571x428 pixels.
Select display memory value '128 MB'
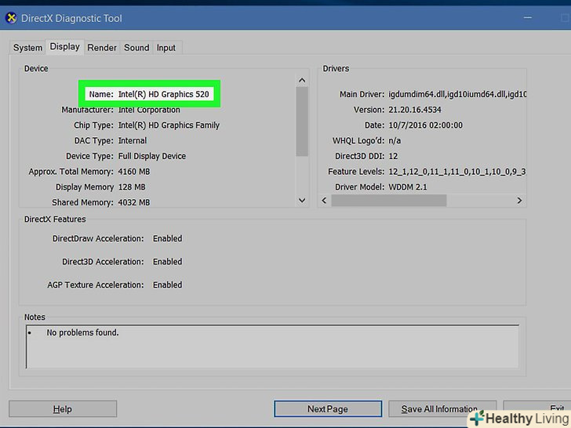pos(132,187)
